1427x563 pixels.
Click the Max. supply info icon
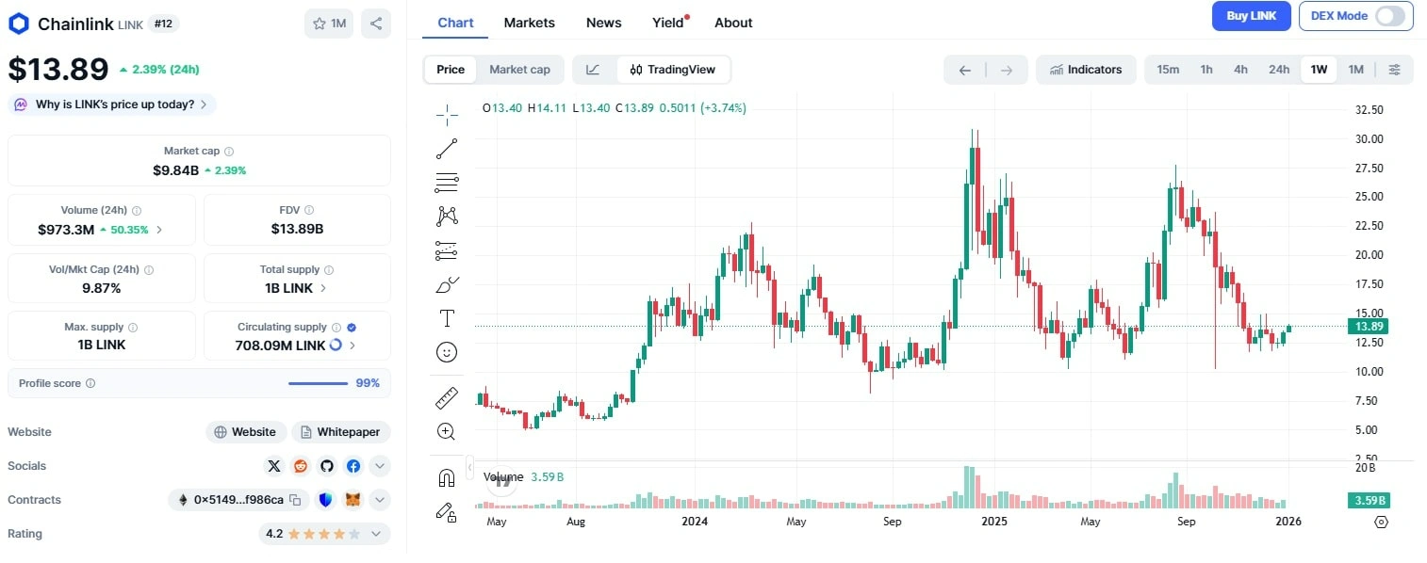pyautogui.click(x=132, y=328)
